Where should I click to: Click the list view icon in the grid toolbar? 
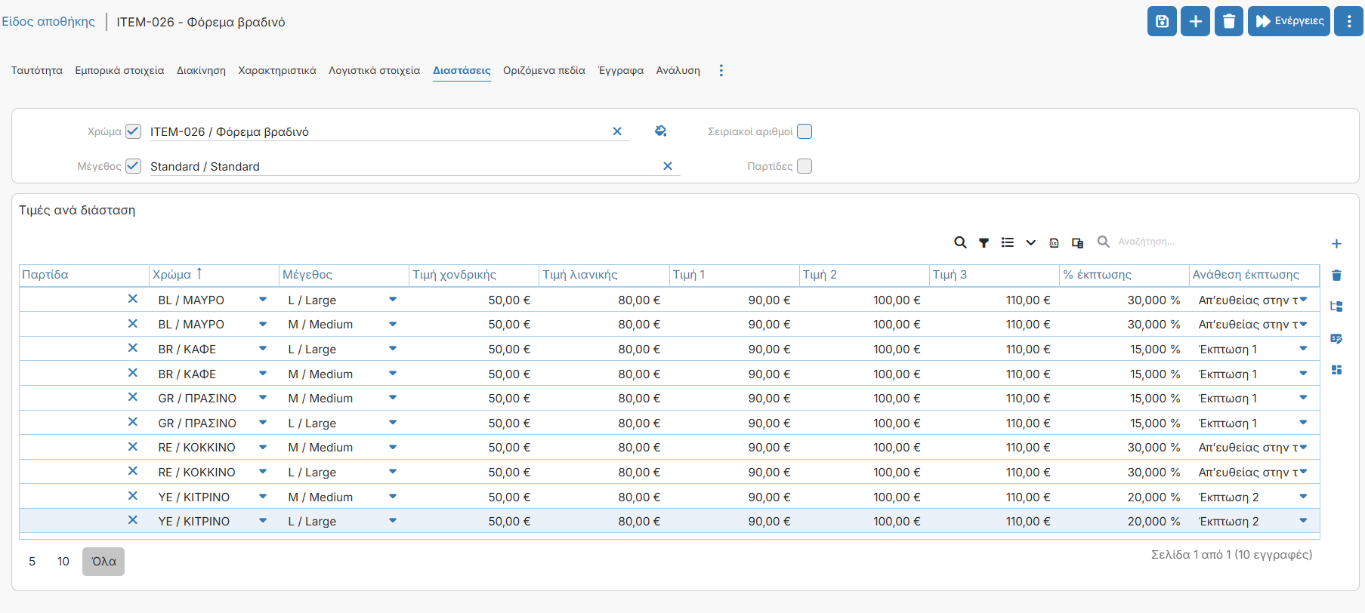pos(1008,242)
